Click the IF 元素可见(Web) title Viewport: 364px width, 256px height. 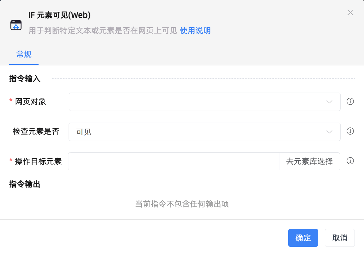59,15
